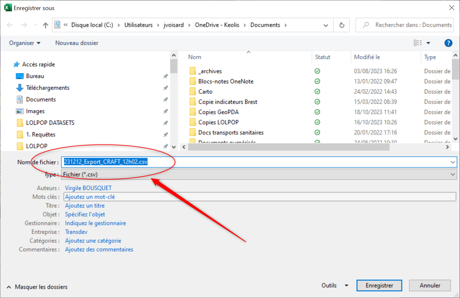Click the file list vertical scrollbar thumb

(x=455, y=69)
